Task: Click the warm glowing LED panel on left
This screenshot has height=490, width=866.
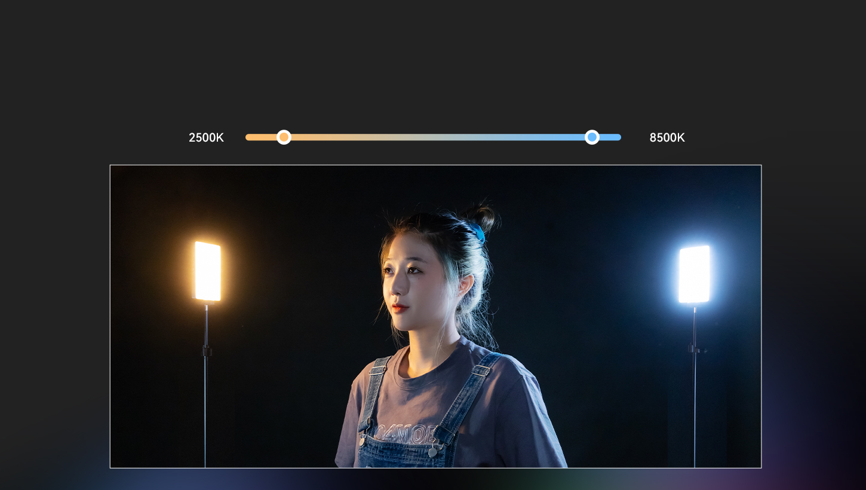Action: [x=207, y=271]
